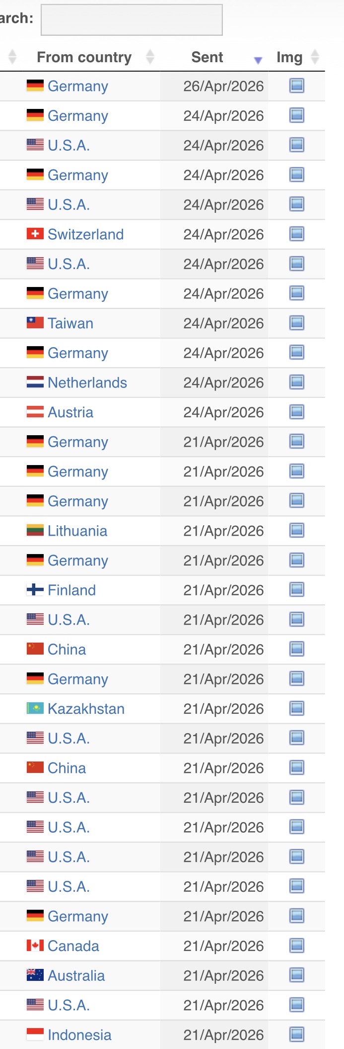Viewport: 344px width, 1049px height.
Task: Follow the Kazakhstan country link
Action: pyautogui.click(x=86, y=709)
